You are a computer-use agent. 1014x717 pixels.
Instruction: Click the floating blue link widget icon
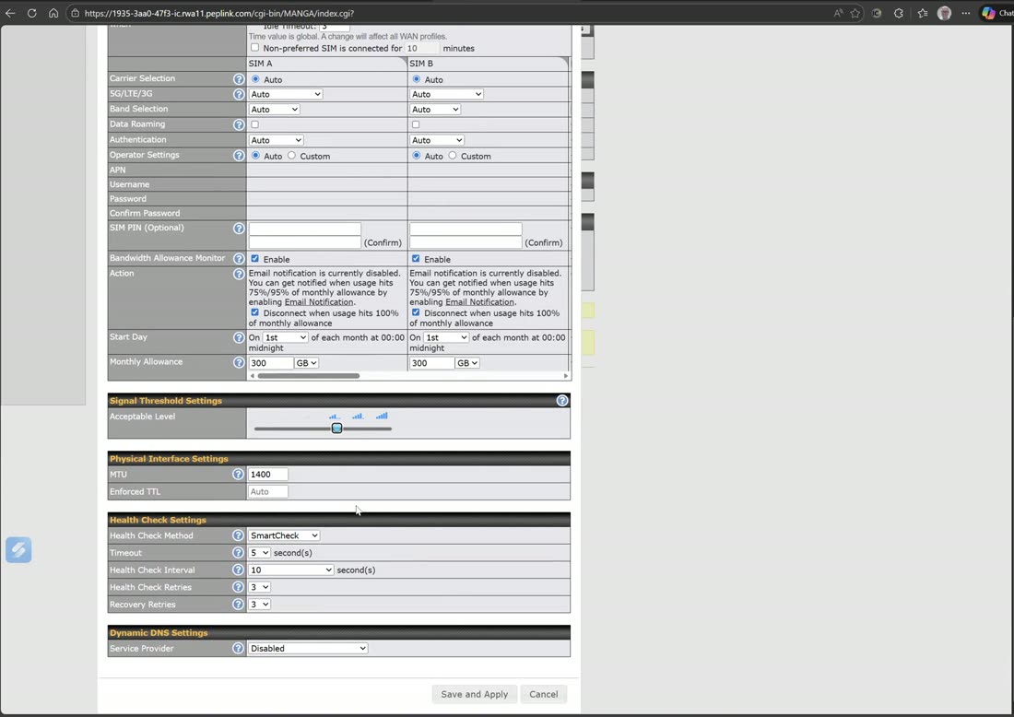(18, 550)
